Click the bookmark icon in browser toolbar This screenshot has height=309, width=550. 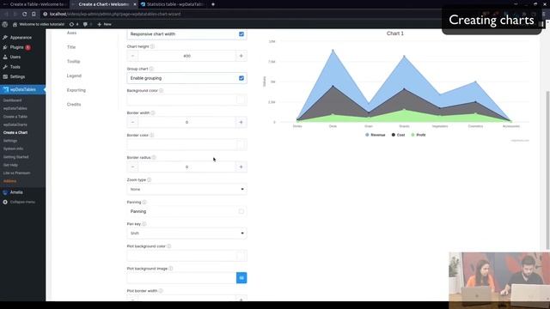point(34,14)
